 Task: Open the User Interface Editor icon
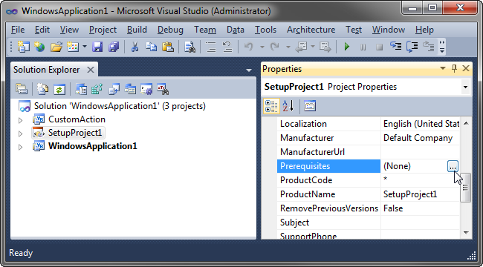(130, 89)
